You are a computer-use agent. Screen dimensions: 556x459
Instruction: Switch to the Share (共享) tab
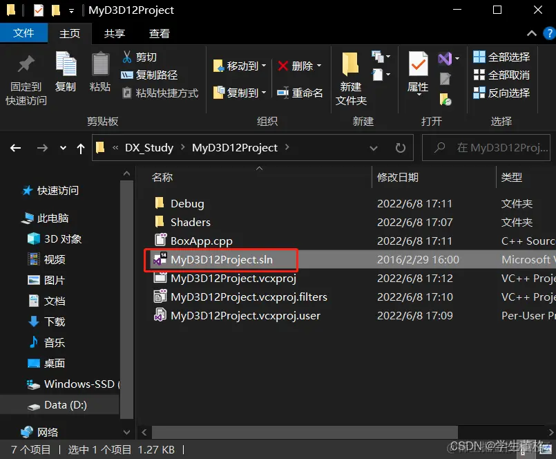114,34
